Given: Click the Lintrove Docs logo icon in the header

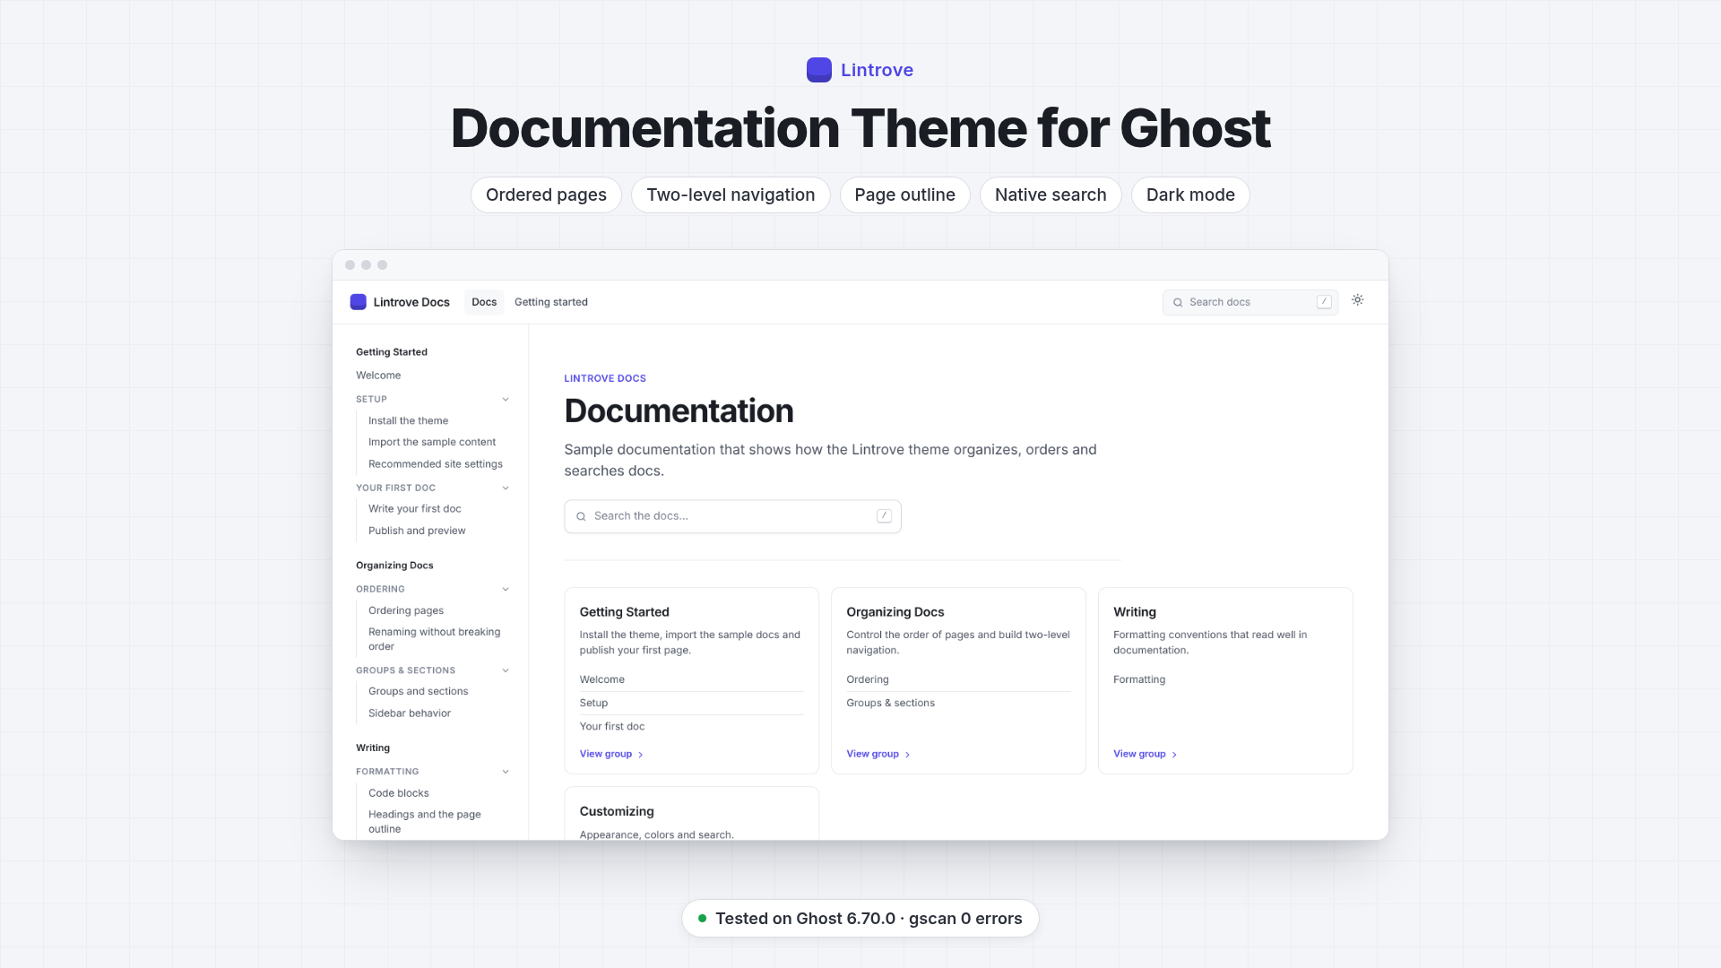Looking at the screenshot, I should point(358,302).
